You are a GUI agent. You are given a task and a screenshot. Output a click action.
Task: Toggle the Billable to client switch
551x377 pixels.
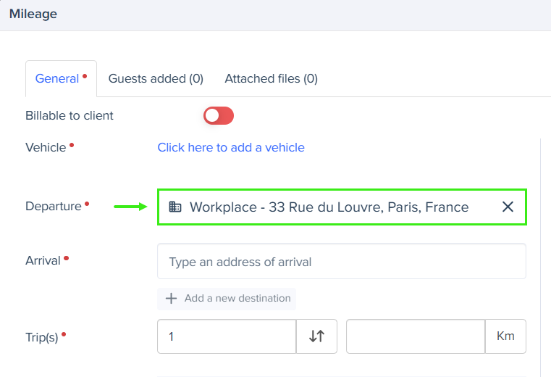pos(218,115)
